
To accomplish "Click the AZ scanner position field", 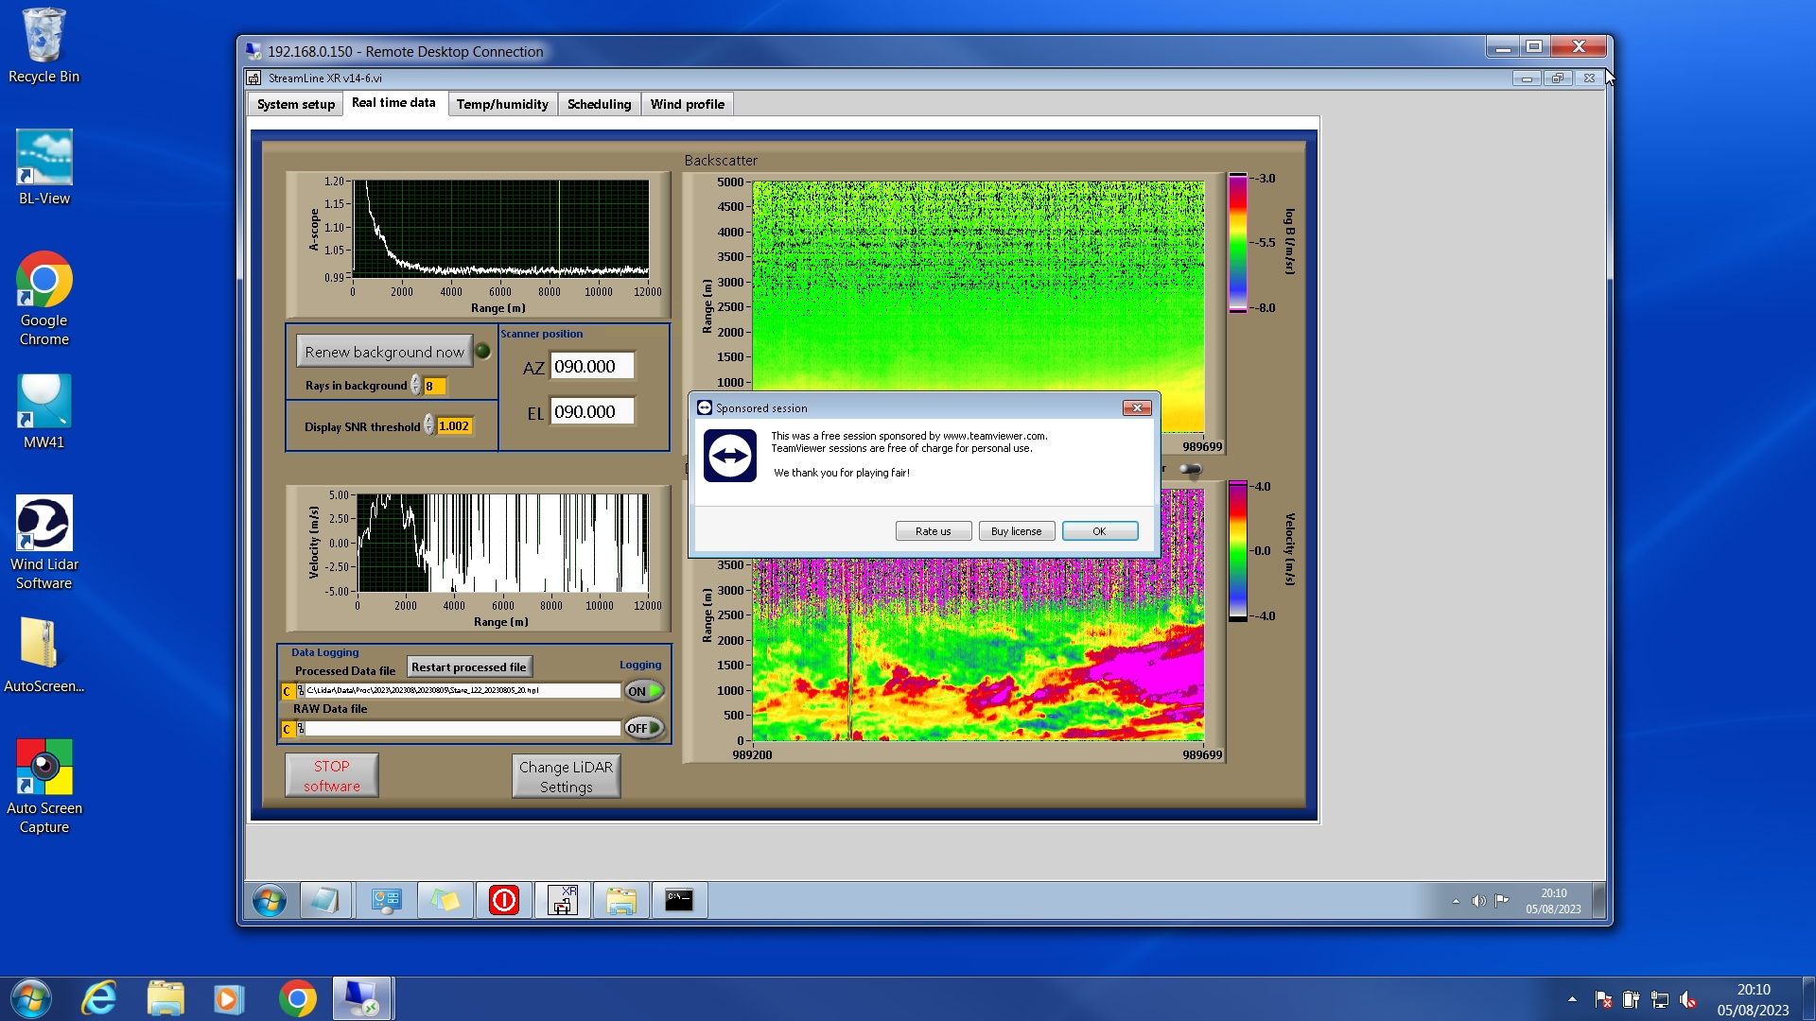I will pyautogui.click(x=591, y=367).
